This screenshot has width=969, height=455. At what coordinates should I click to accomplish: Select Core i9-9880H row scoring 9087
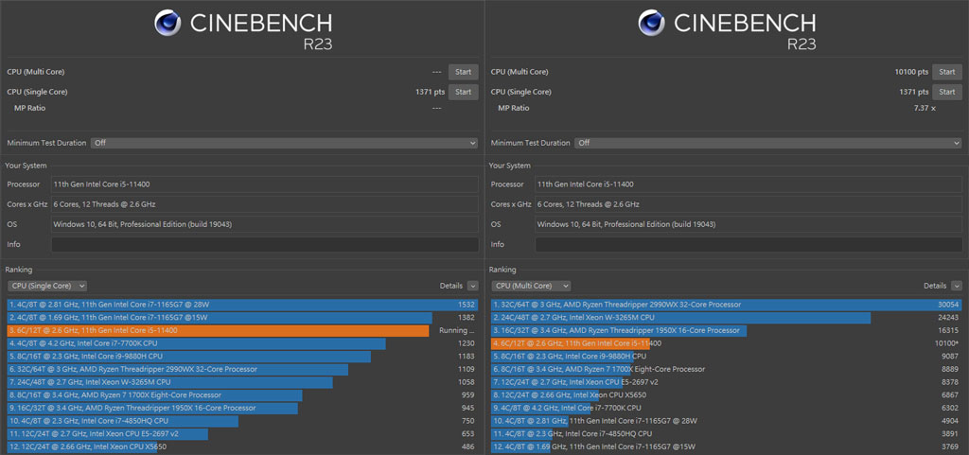coord(726,357)
